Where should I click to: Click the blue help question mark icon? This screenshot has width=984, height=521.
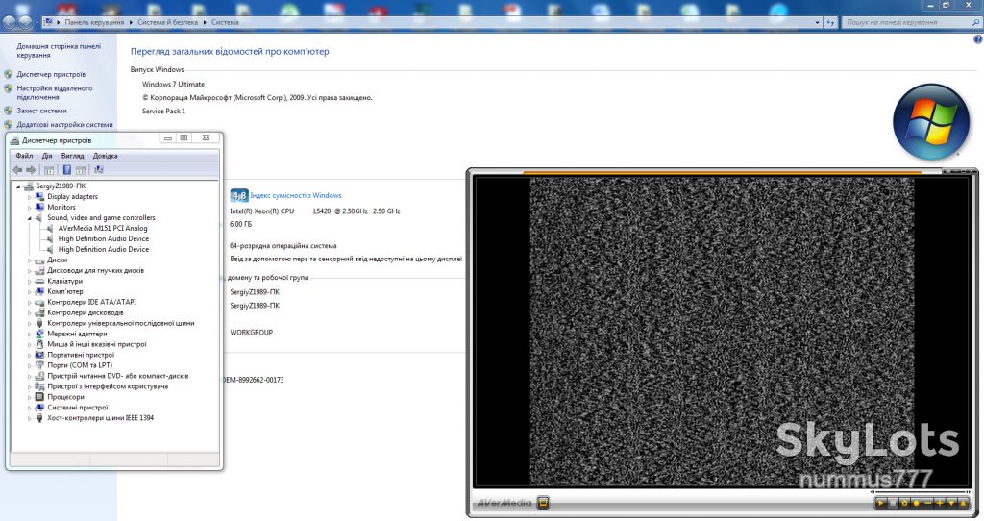977,39
